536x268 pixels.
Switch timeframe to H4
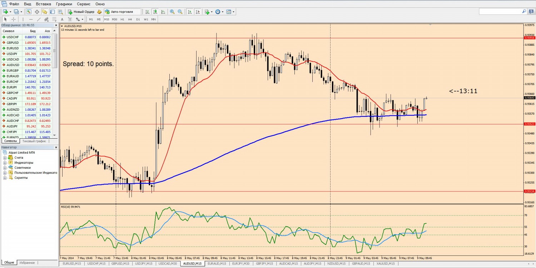click(130, 19)
